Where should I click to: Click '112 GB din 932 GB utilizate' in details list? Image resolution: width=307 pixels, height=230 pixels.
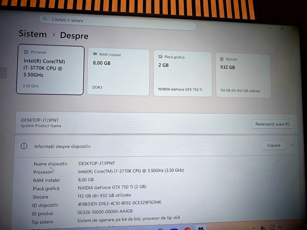[104, 195]
